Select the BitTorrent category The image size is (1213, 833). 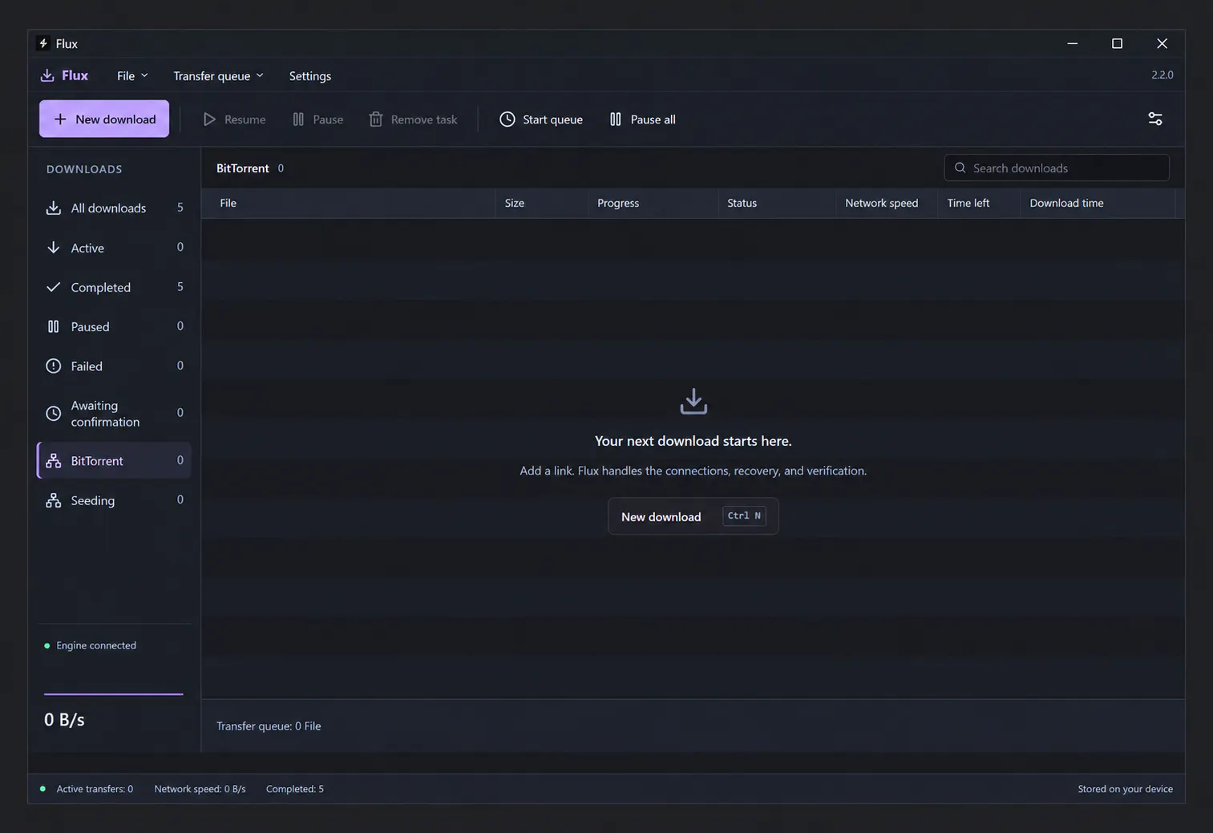(x=114, y=460)
